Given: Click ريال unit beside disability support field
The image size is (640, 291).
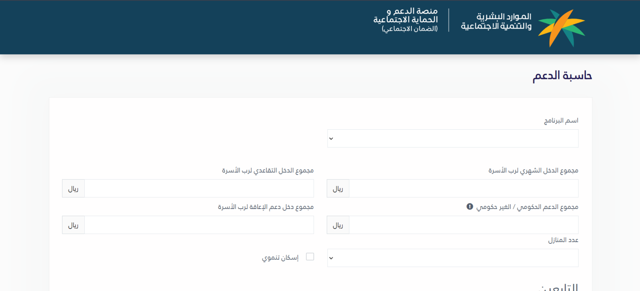Looking at the screenshot, I should (73, 225).
